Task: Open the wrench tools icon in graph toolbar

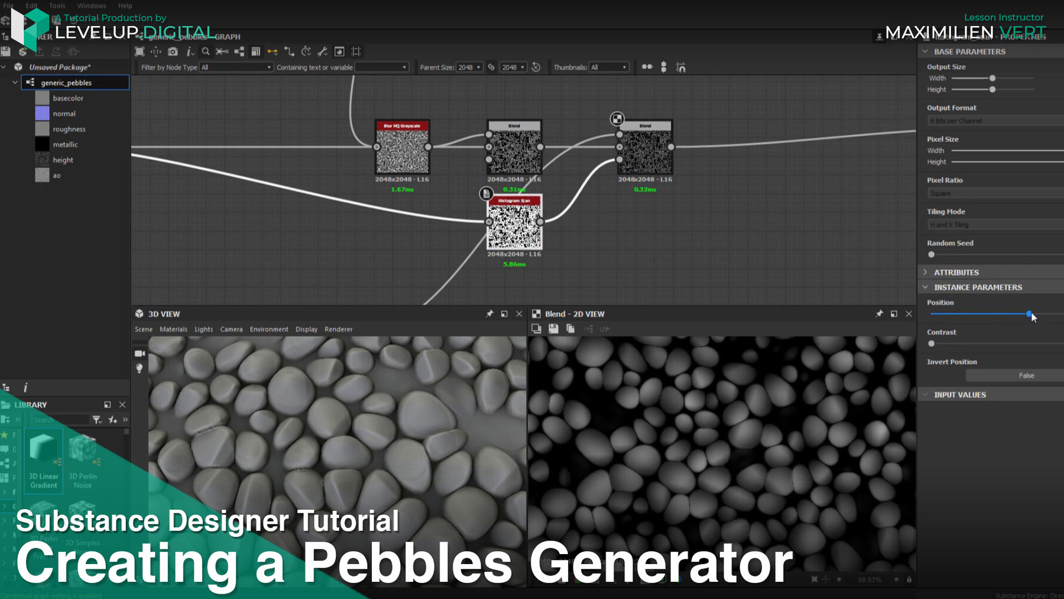Action: click(322, 51)
